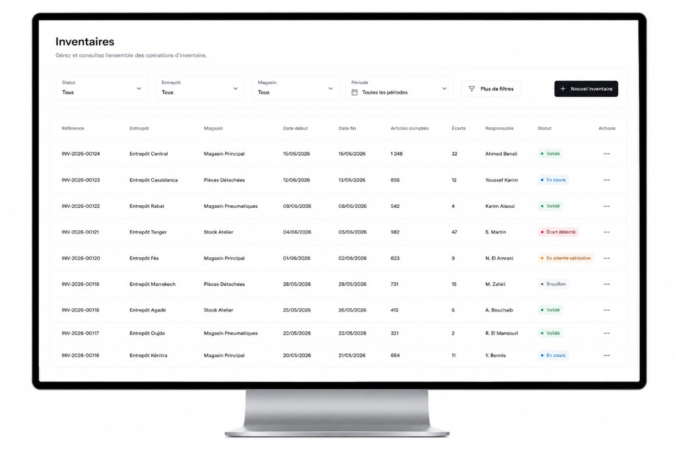Open actions menu for INV-2026-00124
The width and height of the screenshot is (676, 450).
[x=607, y=154]
